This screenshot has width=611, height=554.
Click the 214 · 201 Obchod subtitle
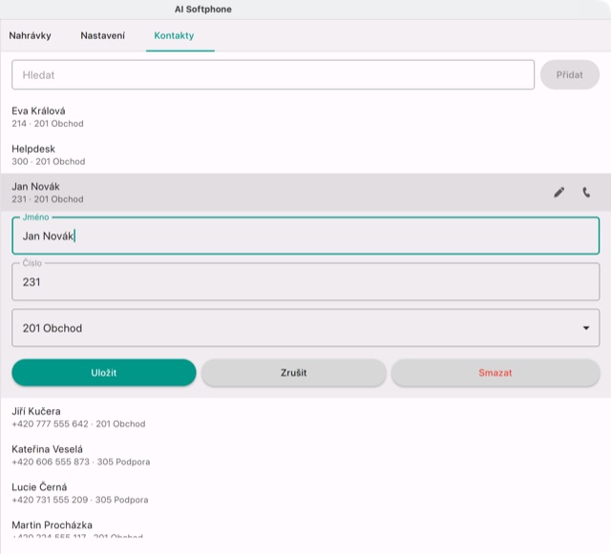click(48, 124)
